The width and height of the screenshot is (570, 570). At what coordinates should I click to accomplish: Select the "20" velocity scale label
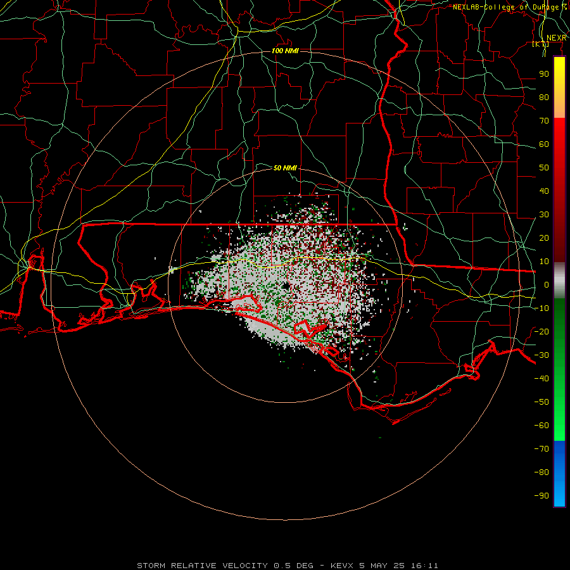544,237
